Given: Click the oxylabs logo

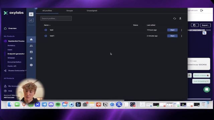Looking at the screenshot, I should click(x=13, y=13).
